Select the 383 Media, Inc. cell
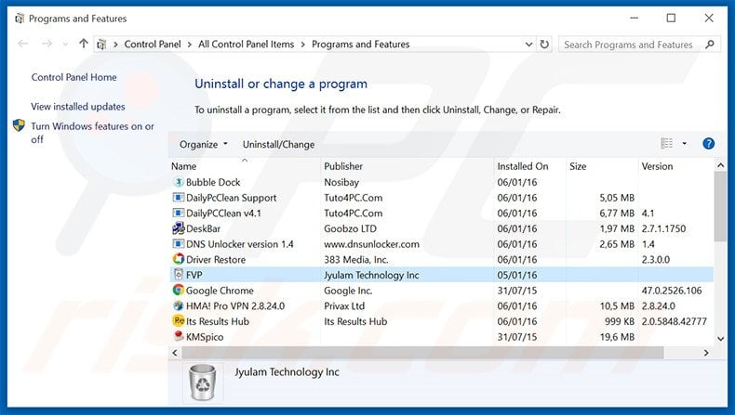735x415 pixels. click(x=355, y=260)
